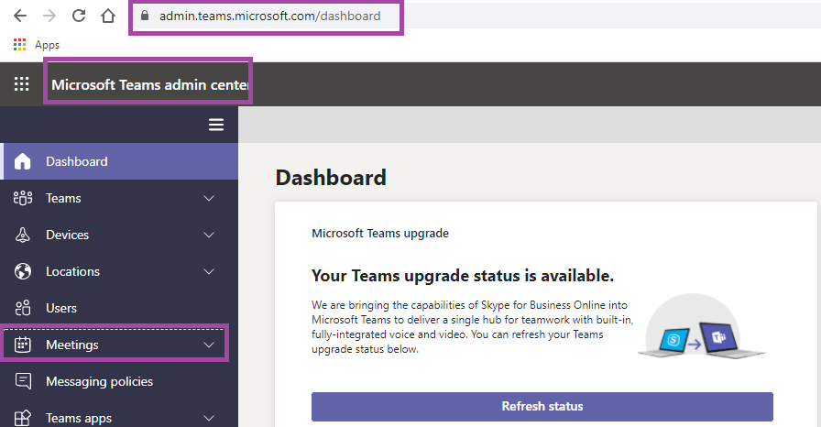Image resolution: width=821 pixels, height=427 pixels.
Task: Select Dashboard in the navigation menu
Action: [x=119, y=161]
